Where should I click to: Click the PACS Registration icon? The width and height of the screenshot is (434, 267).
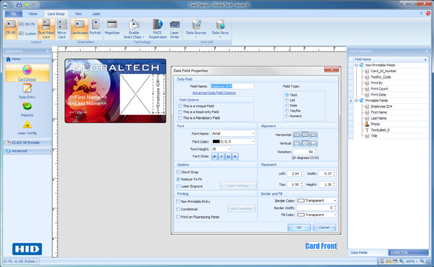pos(156,28)
